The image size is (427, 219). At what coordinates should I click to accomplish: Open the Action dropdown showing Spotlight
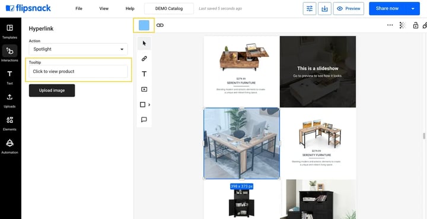(x=78, y=49)
